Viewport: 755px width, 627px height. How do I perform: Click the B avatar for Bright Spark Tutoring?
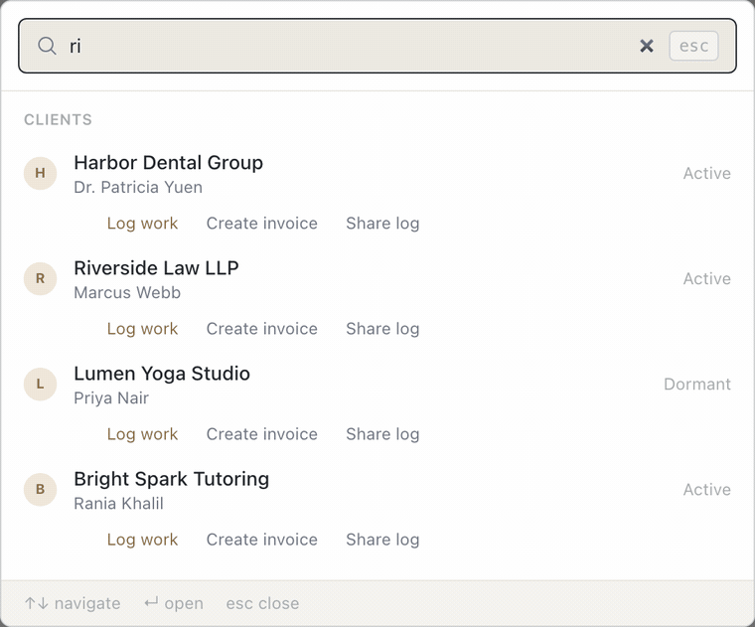tap(41, 490)
